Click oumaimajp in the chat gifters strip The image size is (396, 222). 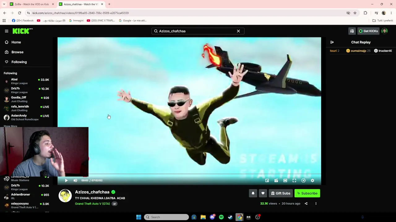358,51
